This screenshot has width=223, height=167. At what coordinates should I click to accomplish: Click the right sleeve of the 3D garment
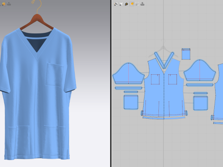coord(70,65)
